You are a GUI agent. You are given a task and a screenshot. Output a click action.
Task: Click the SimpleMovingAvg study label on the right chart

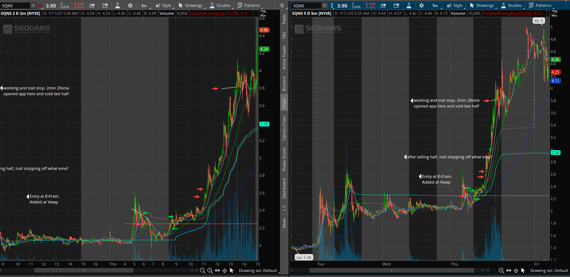514,13
